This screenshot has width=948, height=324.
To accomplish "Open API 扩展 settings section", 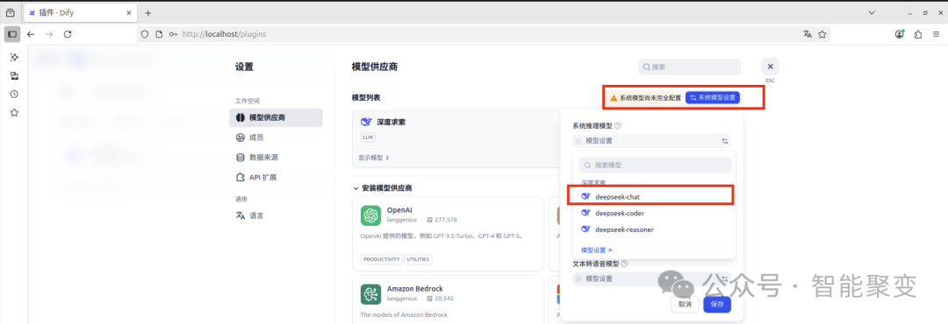I will tap(276, 178).
